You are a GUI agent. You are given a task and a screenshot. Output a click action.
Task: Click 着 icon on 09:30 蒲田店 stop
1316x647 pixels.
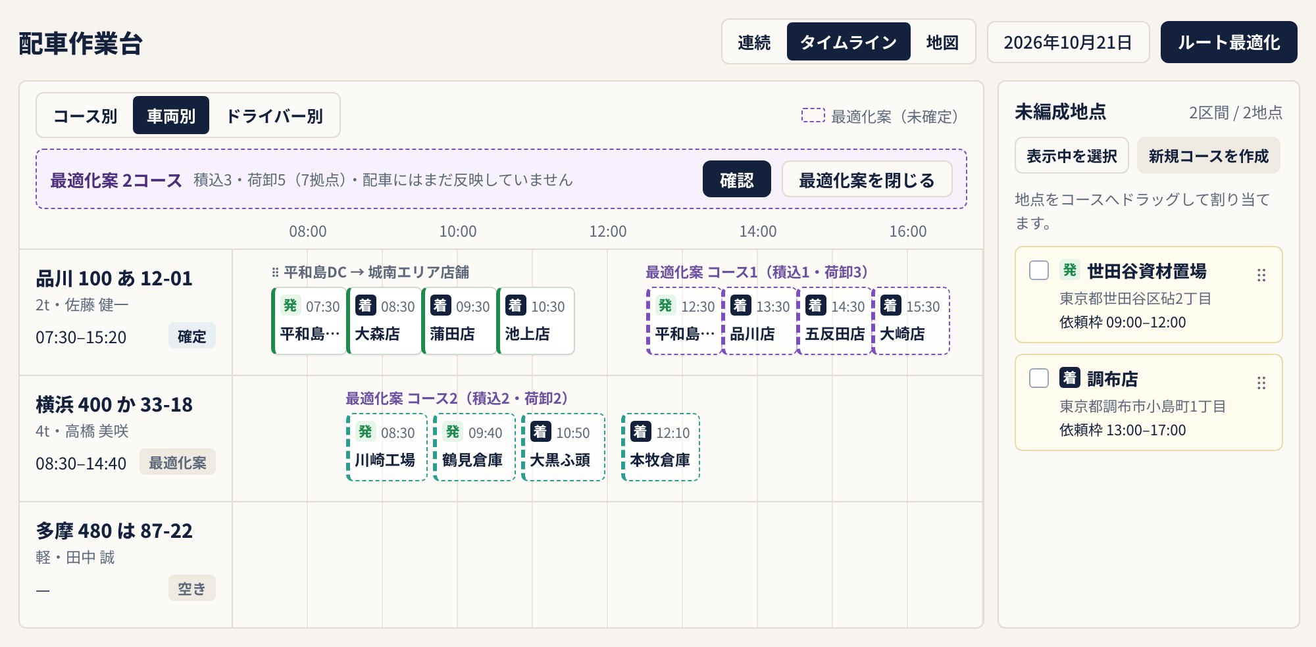click(x=440, y=306)
